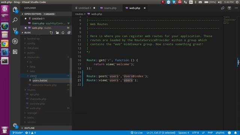Image resolution: width=240 pixels, height=135 pixels.
Task: Click Visual Studio Code dock icon
Action: point(5,52)
